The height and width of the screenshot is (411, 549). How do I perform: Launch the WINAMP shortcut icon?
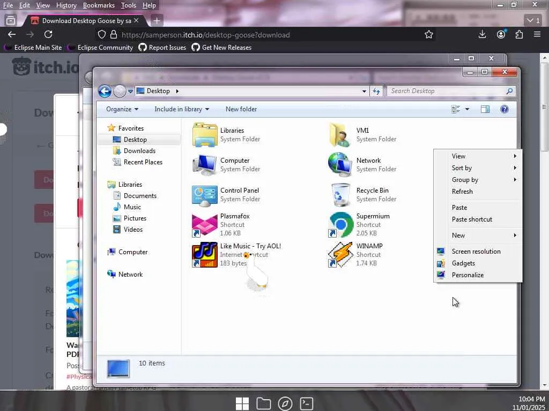tap(340, 255)
